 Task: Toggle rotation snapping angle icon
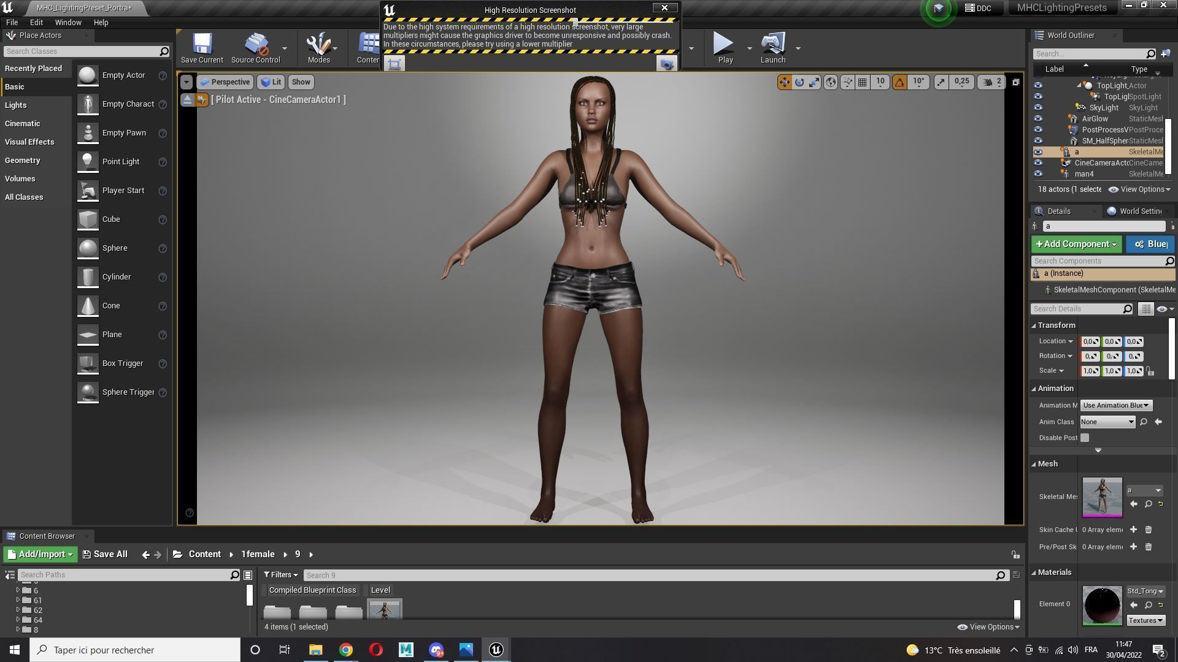899,82
